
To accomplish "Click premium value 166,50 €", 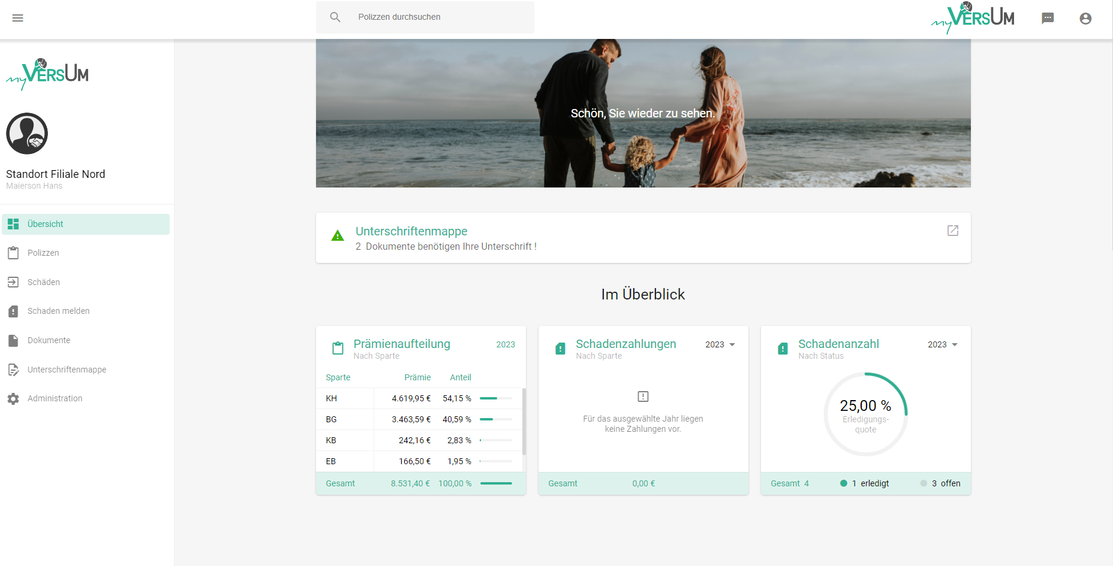I will (415, 461).
